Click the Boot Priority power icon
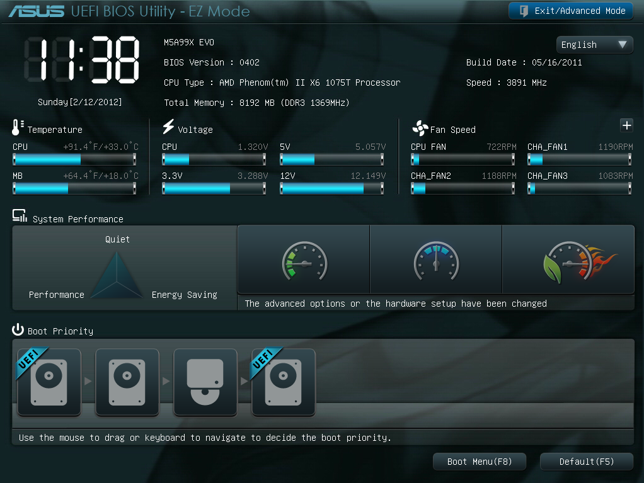 (x=18, y=329)
